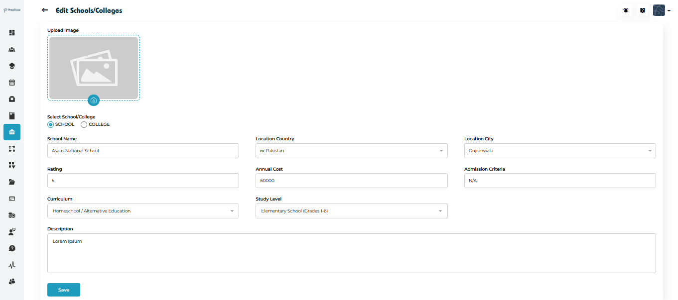The height and width of the screenshot is (300, 678).
Task: Select the SCHOOL radio option
Action: click(x=51, y=124)
